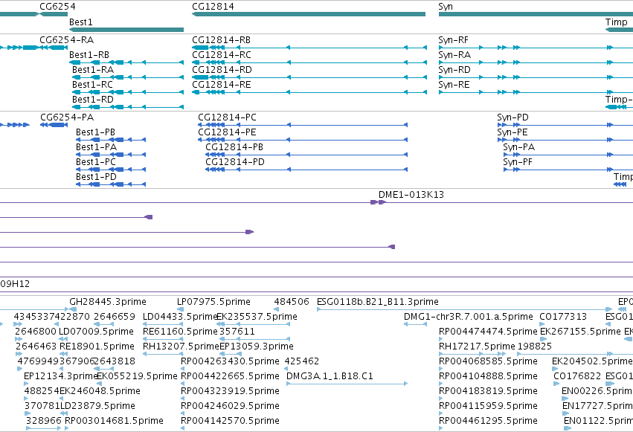
Task: Select transcript CG12814-RE
Action: coord(309,92)
